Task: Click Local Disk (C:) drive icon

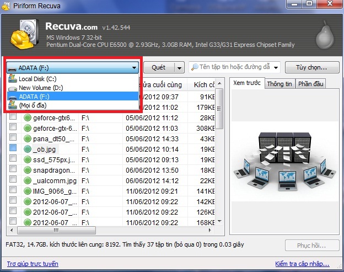Action: [13, 78]
